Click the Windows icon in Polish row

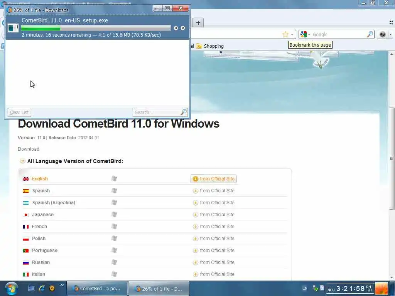pyautogui.click(x=114, y=238)
